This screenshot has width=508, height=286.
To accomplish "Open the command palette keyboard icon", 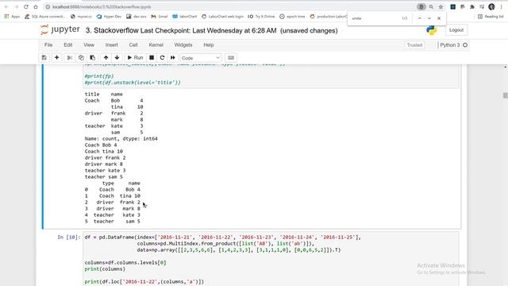I will 231,58.
